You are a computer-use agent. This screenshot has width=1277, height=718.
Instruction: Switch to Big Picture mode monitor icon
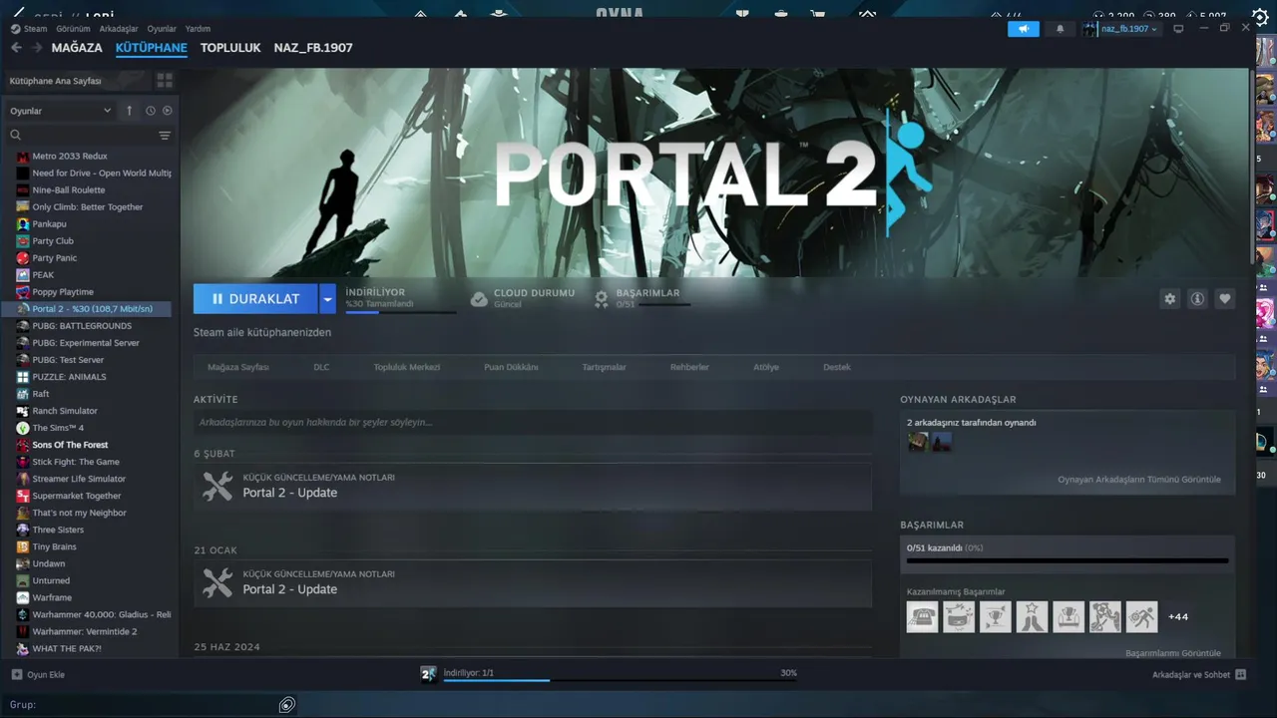point(1178,29)
